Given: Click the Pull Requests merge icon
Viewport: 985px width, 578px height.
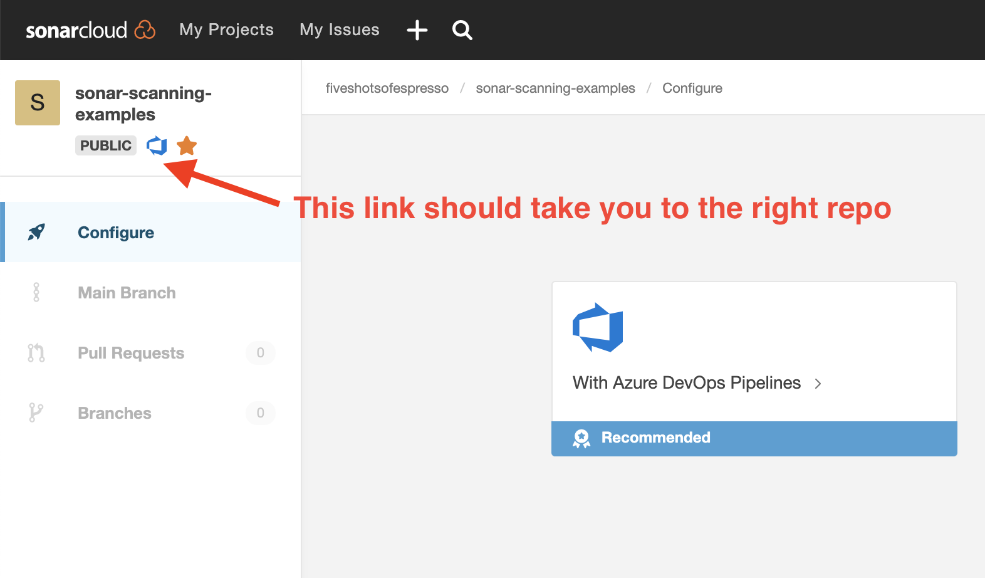Looking at the screenshot, I should click(x=36, y=353).
